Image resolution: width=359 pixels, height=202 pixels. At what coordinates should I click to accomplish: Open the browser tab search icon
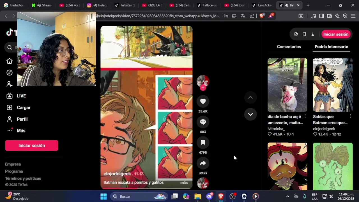(301, 16)
